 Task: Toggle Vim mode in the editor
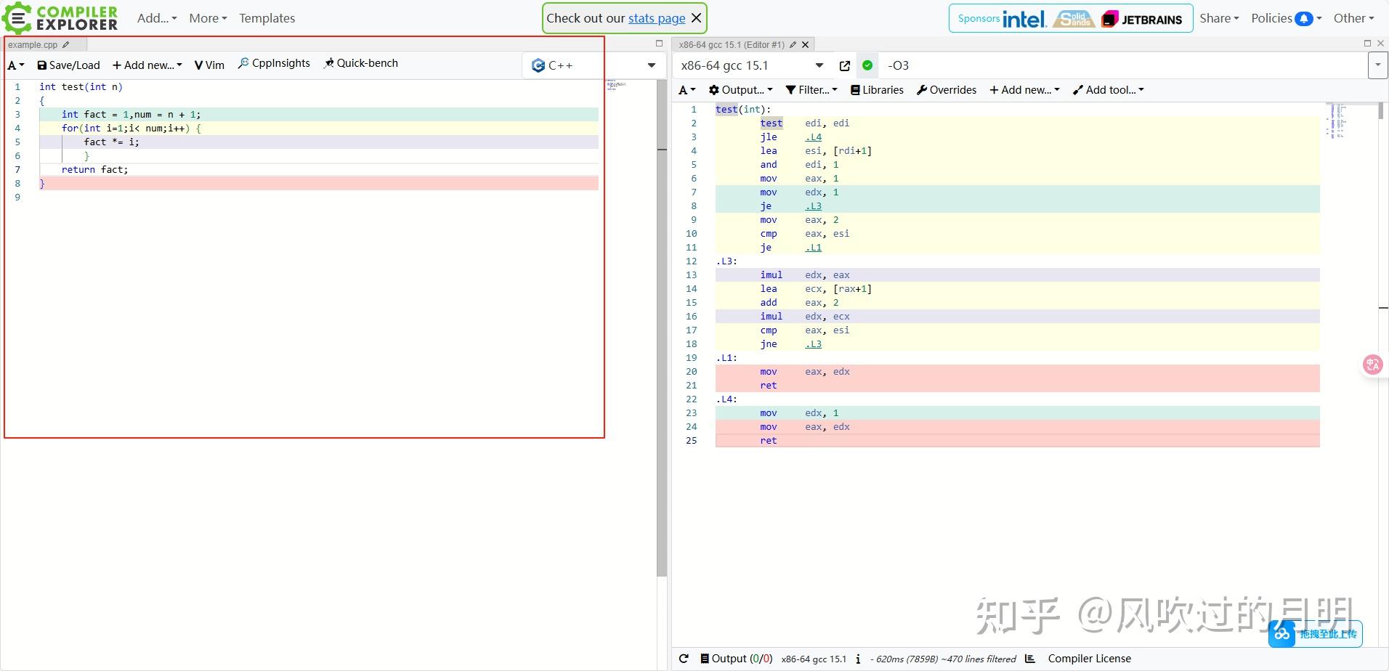click(x=209, y=65)
